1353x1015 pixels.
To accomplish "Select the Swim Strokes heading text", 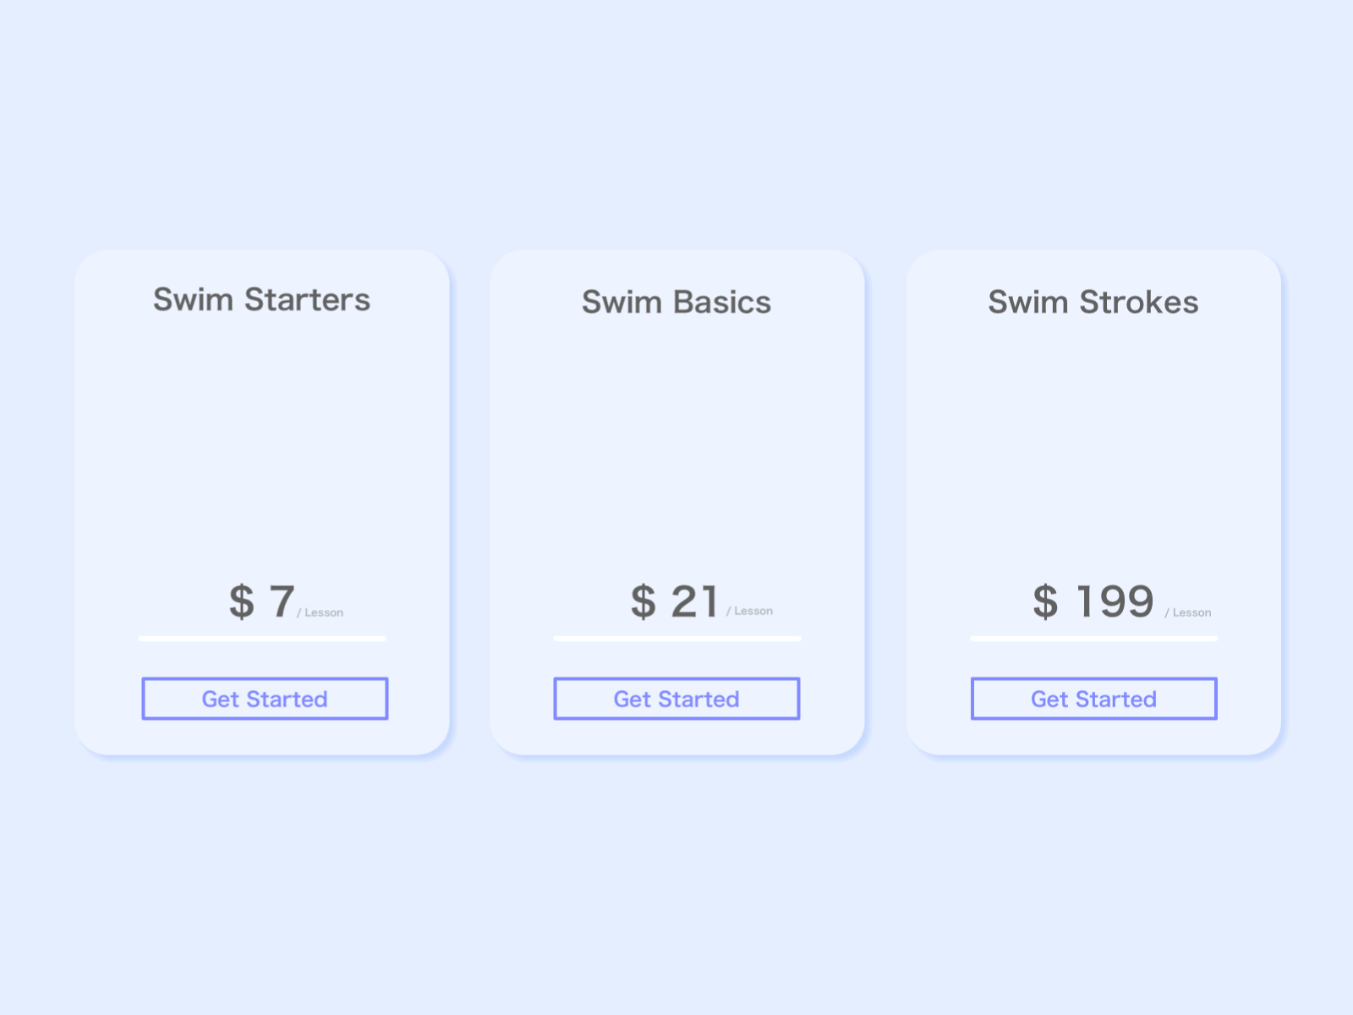I will [1093, 302].
